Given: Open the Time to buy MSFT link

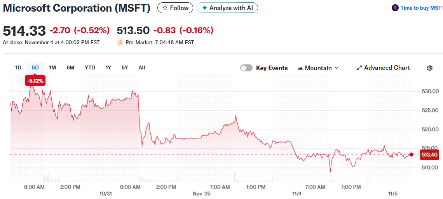Looking at the screenshot, I should tap(421, 8).
